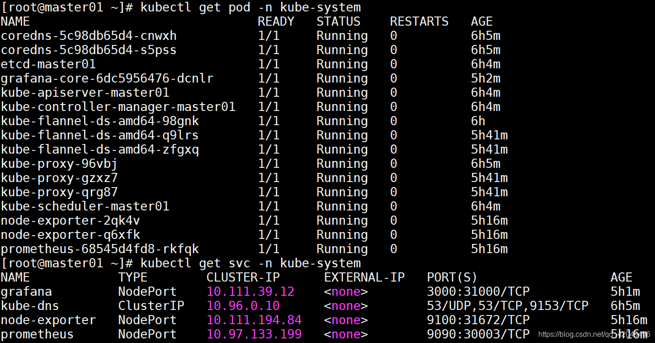
Task: Select pod name coredns-5c98db65d4-cnwxh
Action: click(89, 36)
